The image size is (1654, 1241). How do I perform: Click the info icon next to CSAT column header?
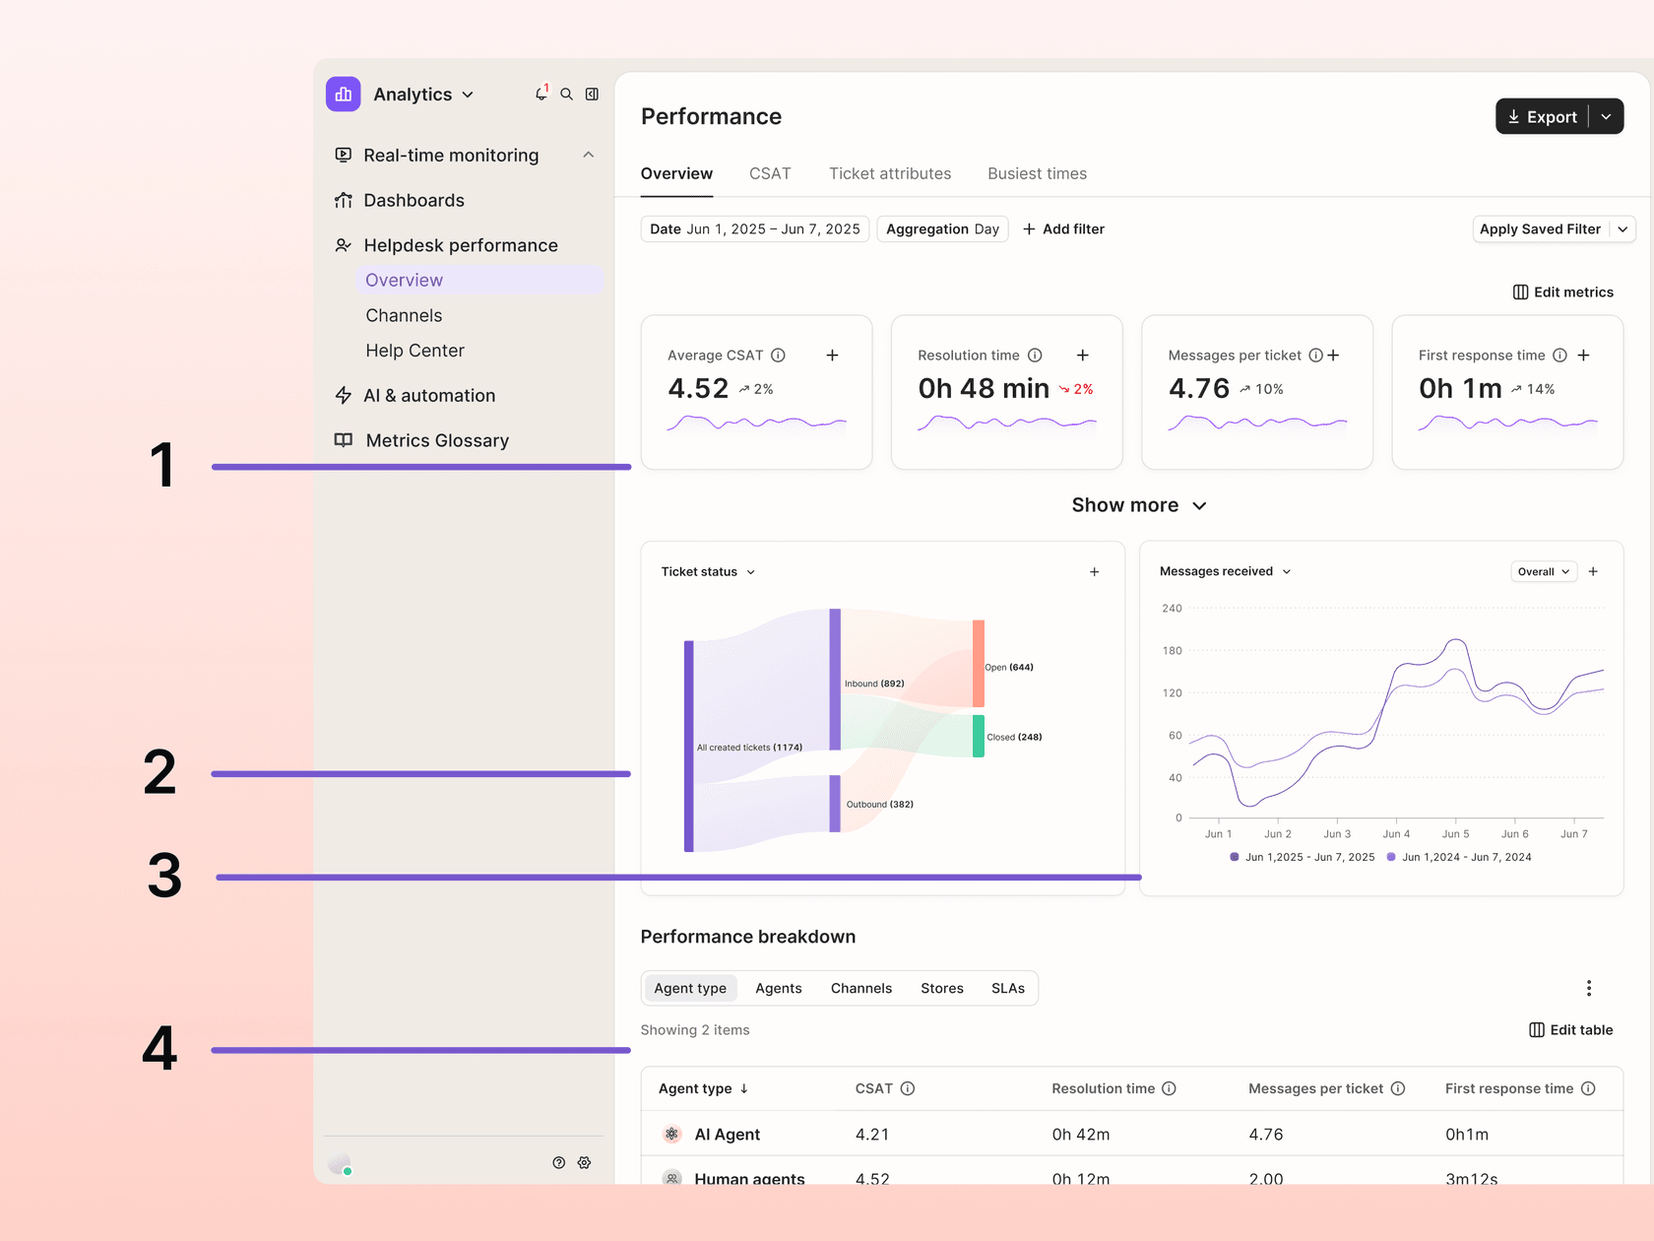point(908,1088)
